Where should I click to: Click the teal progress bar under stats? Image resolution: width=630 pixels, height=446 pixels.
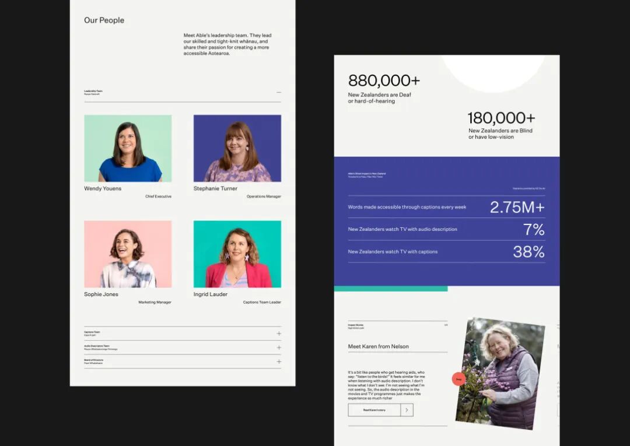pyautogui.click(x=390, y=289)
